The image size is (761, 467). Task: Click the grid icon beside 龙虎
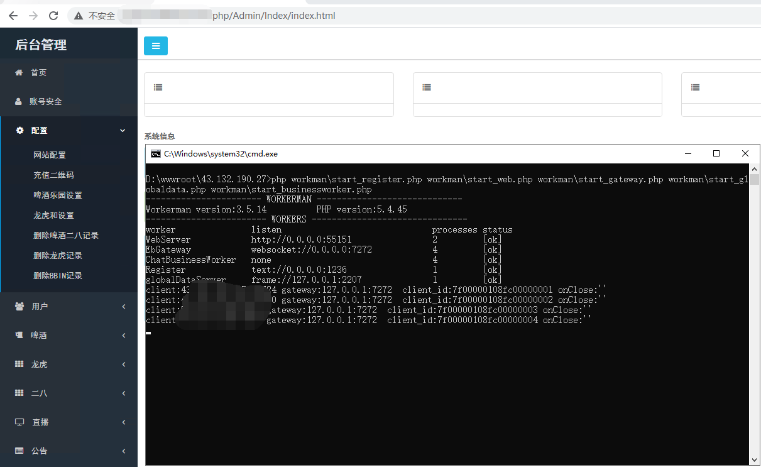pos(19,365)
